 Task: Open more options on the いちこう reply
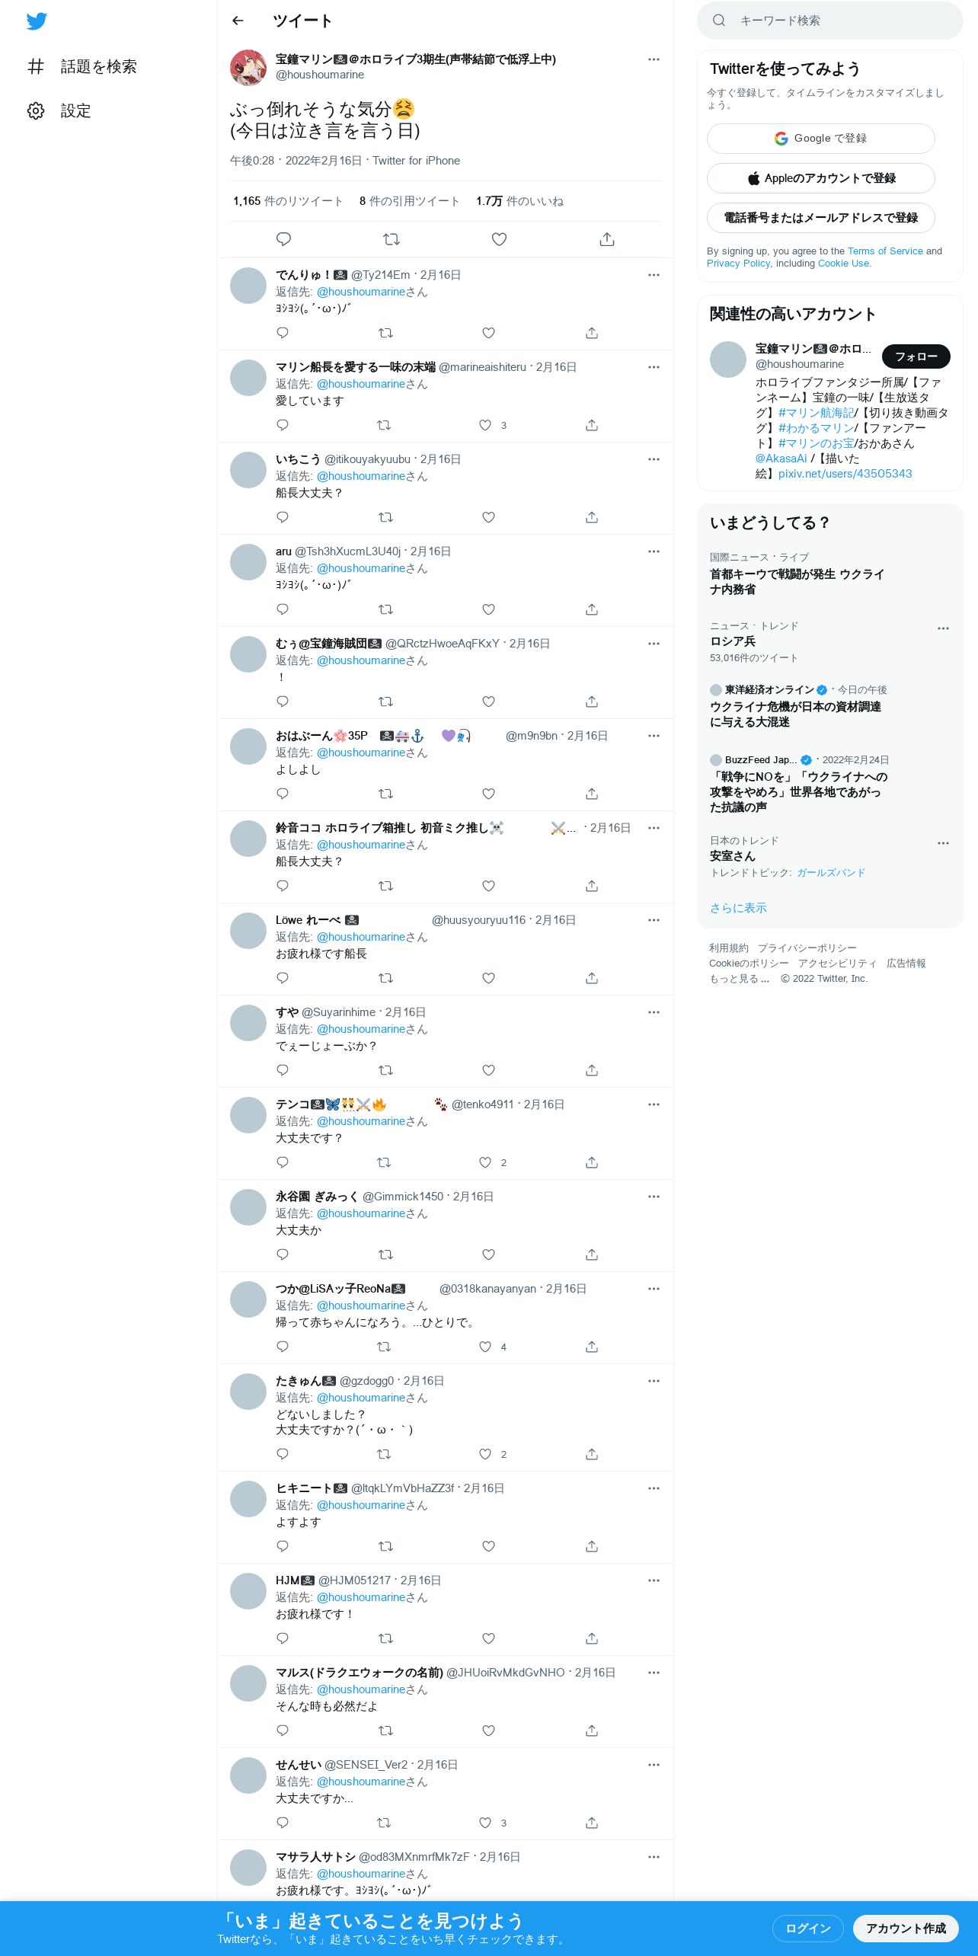pos(654,459)
